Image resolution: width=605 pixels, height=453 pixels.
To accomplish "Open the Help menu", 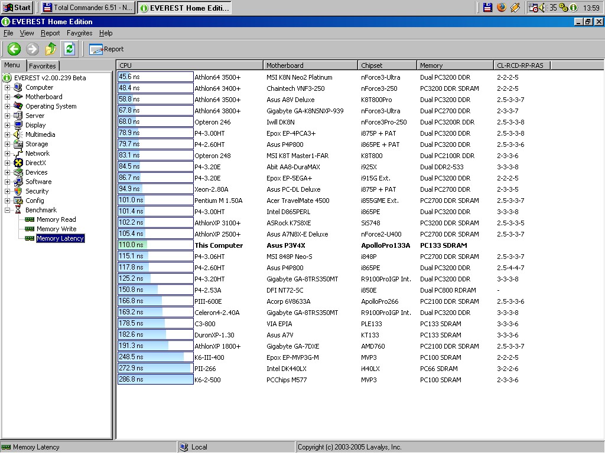I will coord(106,33).
